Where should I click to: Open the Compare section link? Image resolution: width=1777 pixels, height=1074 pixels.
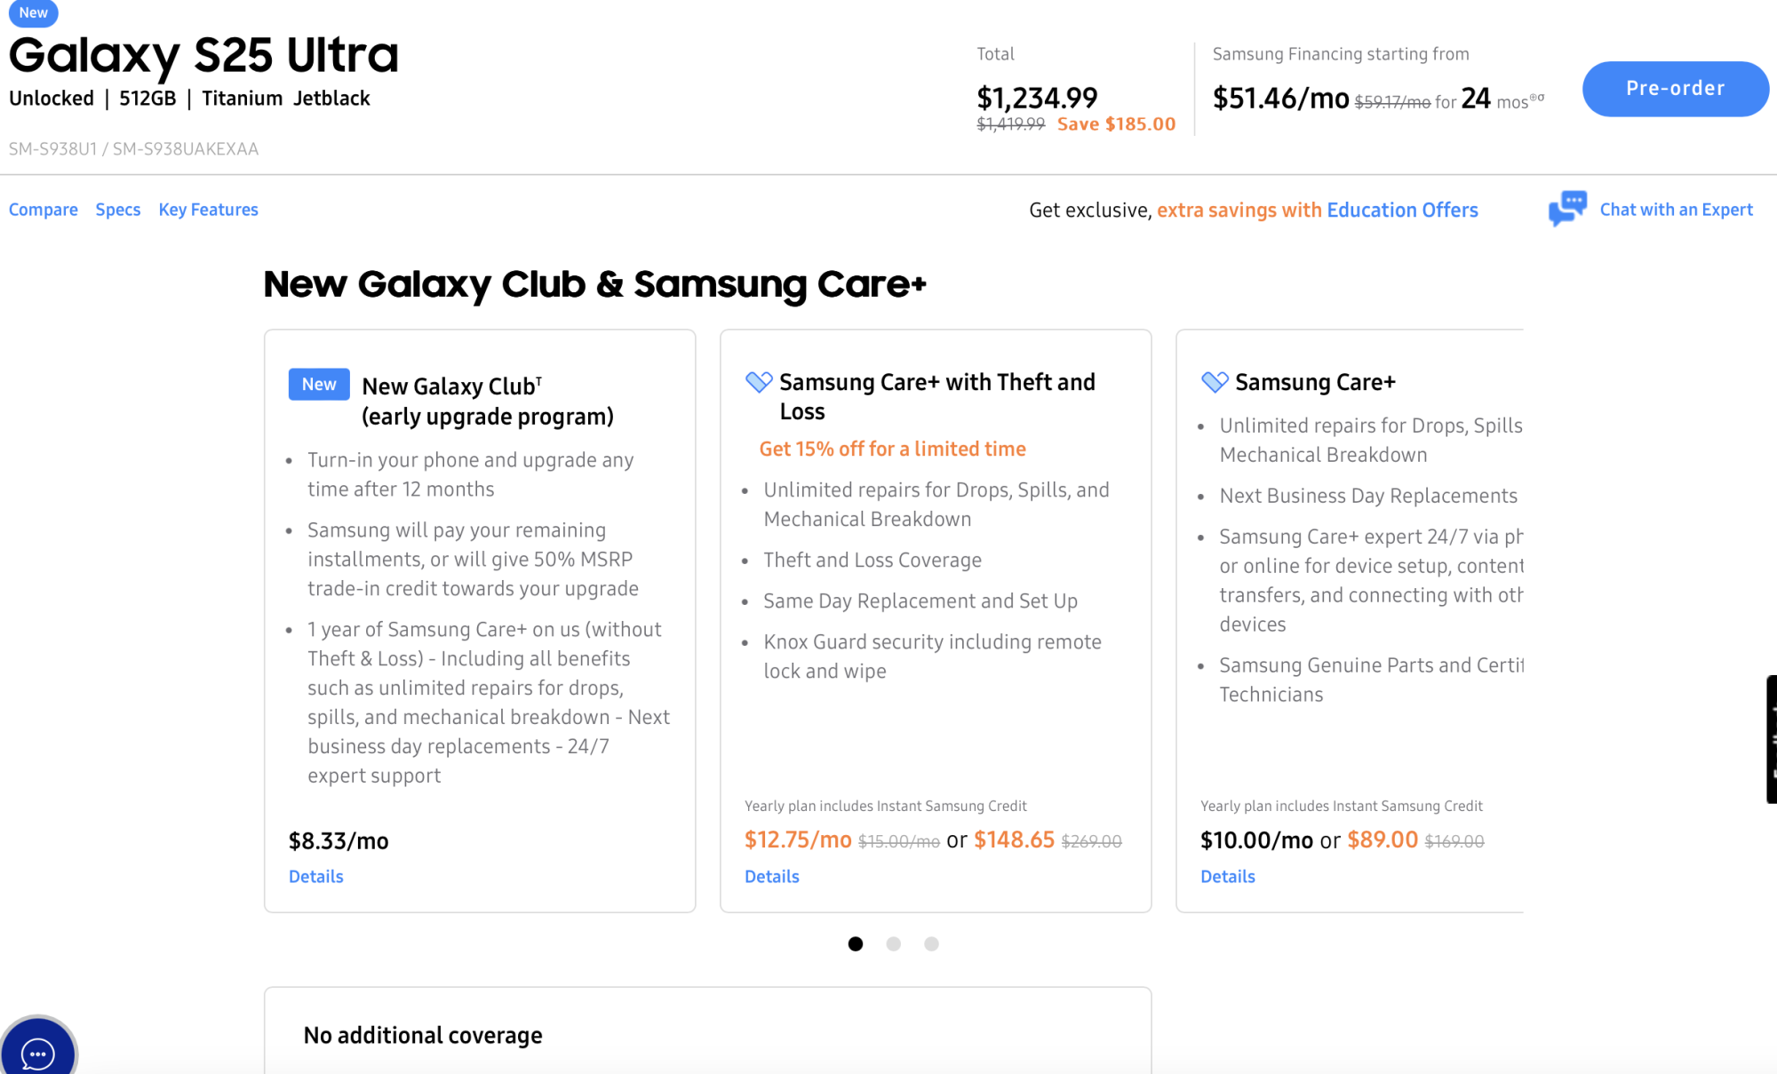point(44,210)
